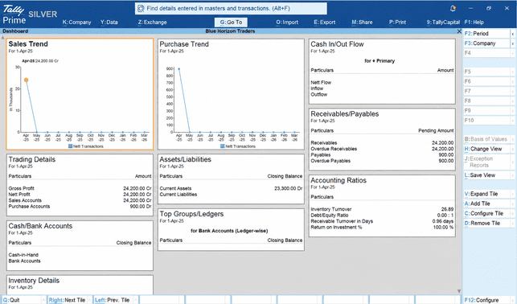
Task: Open the K: Company menu
Action: tap(77, 23)
